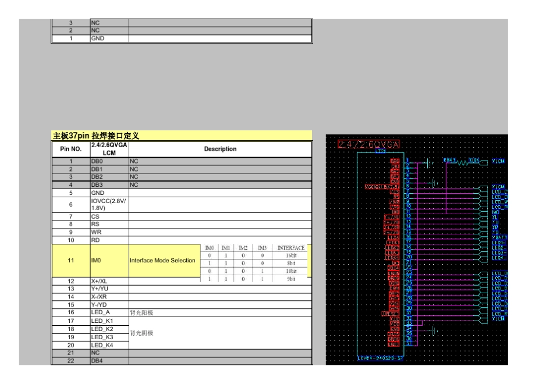Click the 'Y+/YU' signal cell

[109, 289]
